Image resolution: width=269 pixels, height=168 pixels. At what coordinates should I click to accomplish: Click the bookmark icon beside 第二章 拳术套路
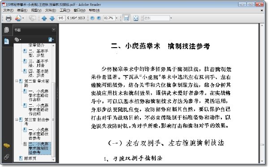pos(21,81)
